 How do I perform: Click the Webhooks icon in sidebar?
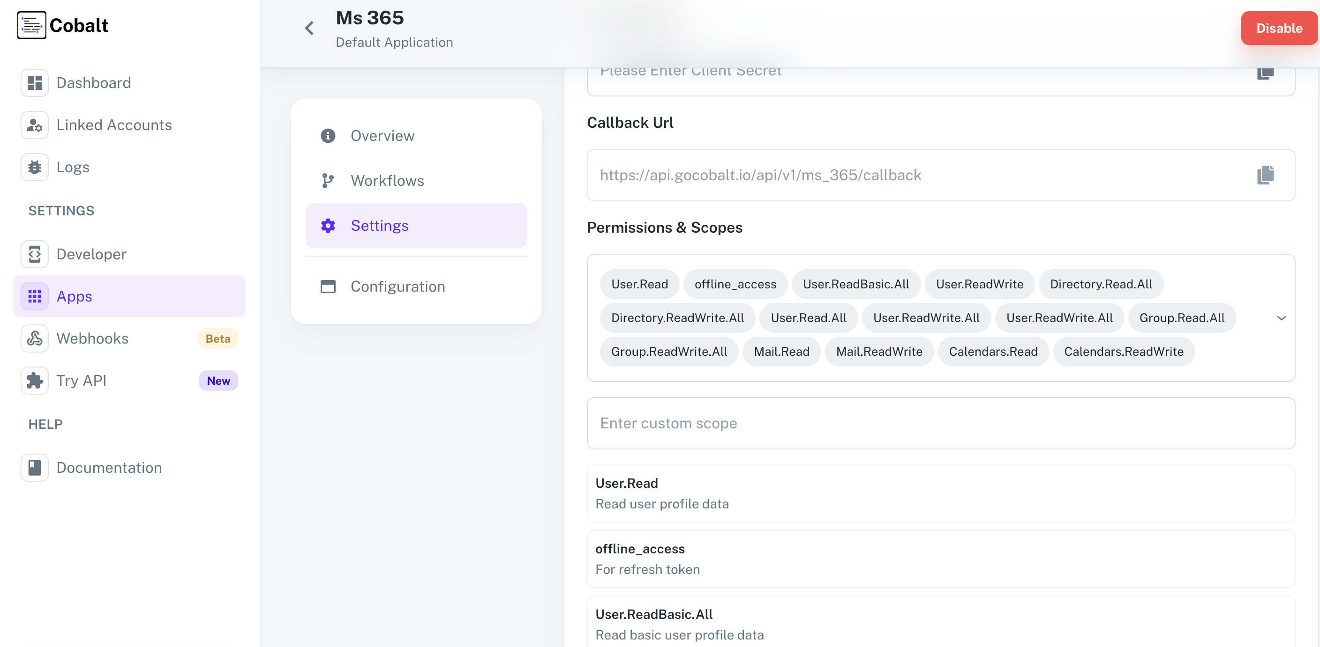coord(34,338)
